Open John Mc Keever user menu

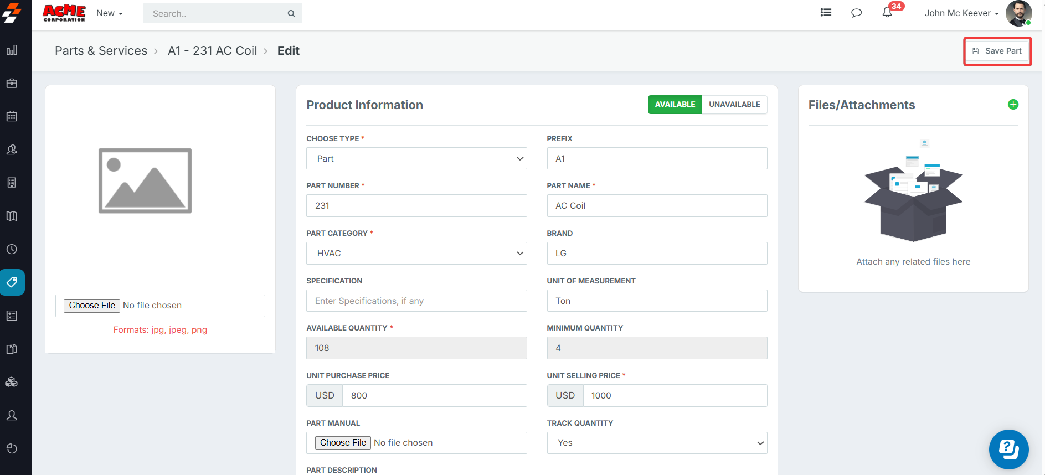point(961,13)
